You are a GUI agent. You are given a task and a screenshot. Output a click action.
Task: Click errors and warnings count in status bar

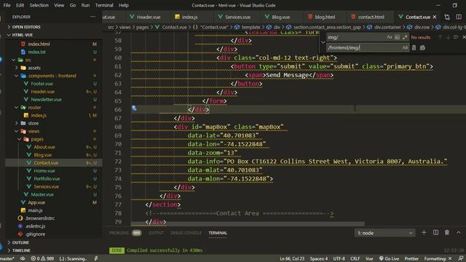pos(42,258)
